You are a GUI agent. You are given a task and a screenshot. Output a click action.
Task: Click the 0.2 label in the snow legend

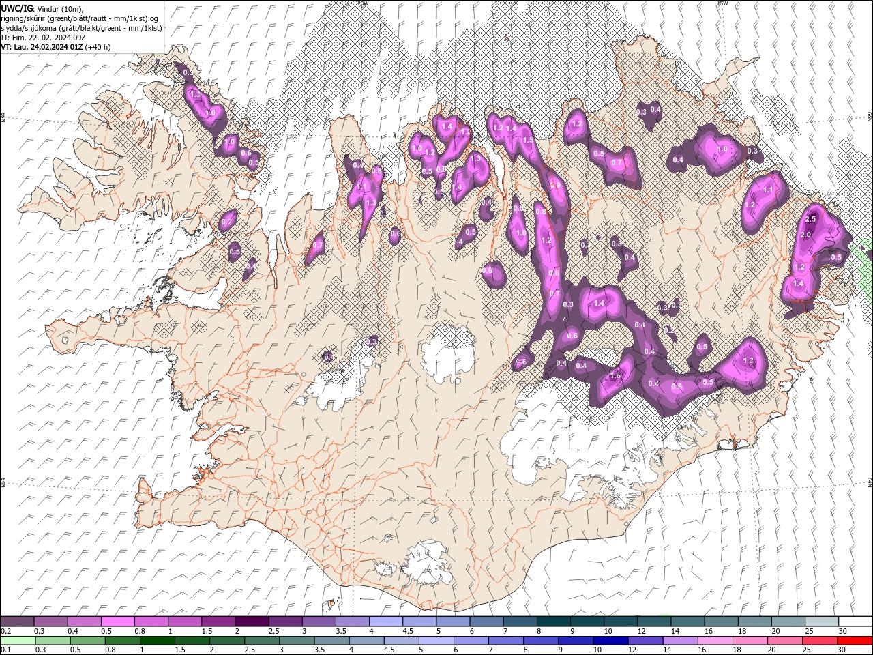tap(5, 631)
